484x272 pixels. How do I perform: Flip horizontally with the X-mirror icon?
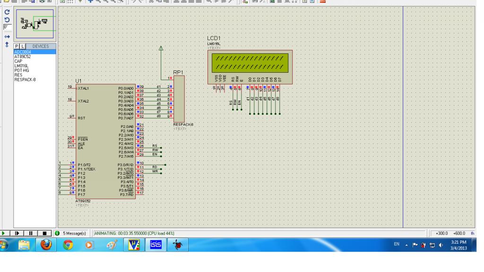6,35
